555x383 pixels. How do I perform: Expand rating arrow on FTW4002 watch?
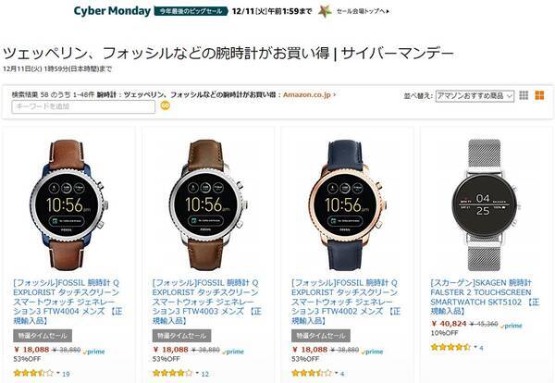337,373
